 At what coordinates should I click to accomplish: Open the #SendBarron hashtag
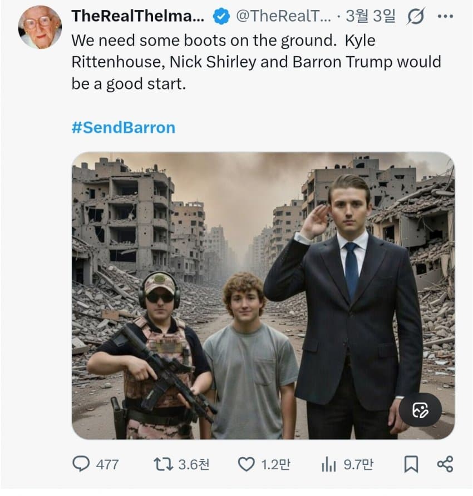[123, 127]
